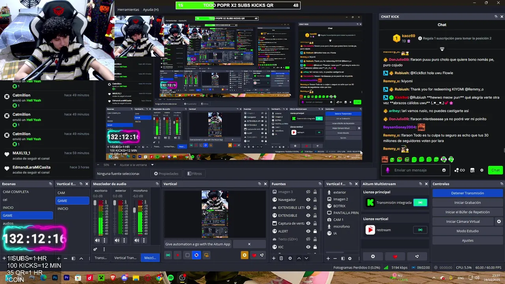Start vertical streaming green broadcast icon
The height and width of the screenshot is (284, 505).
click(168, 255)
